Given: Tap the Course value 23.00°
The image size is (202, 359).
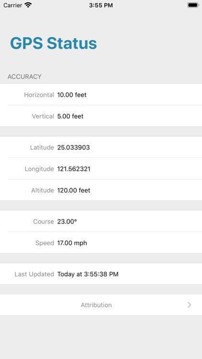Looking at the screenshot, I should click(x=67, y=222).
